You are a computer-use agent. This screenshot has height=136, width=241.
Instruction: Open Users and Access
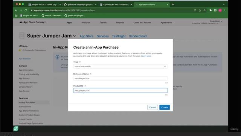coord(142,23)
